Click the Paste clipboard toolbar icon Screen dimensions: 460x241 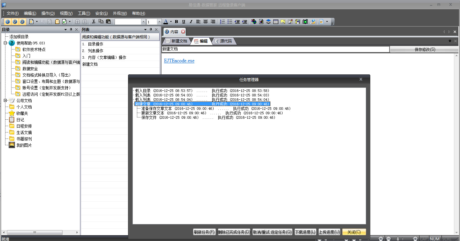pos(108,22)
